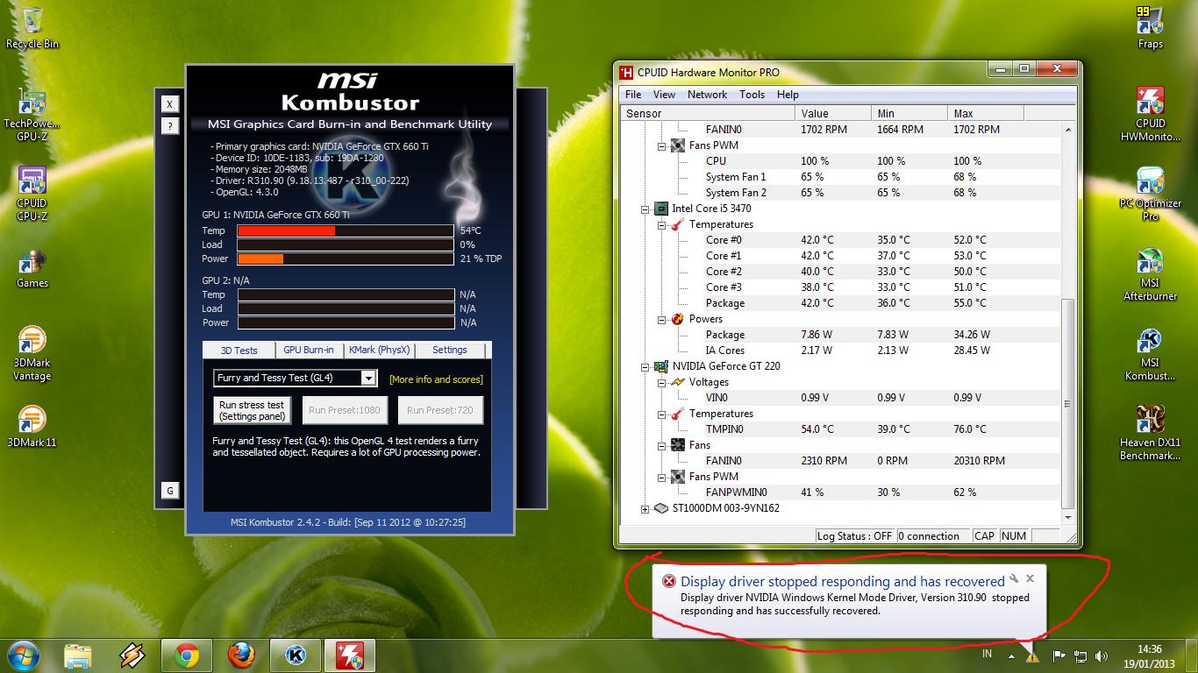Switch to HWMonitor PRO taskbar button
Viewport: 1198px width, 673px height.
[349, 655]
